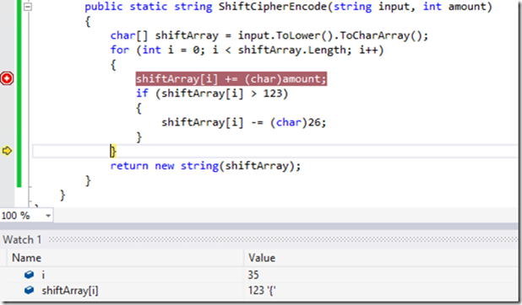Collapse the ShiftCipherEncode method outline
The height and width of the screenshot is (305, 522).
[28, 6]
